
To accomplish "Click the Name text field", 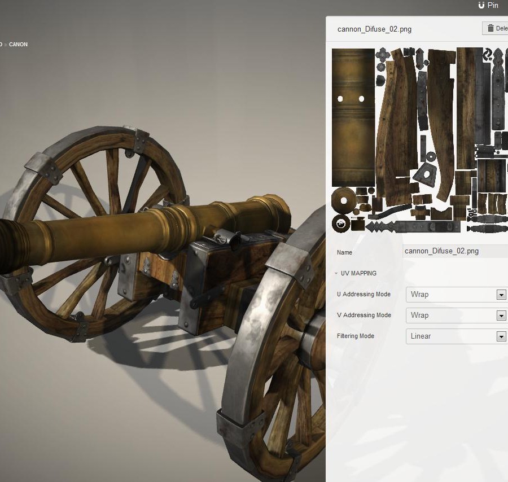I will 454,252.
